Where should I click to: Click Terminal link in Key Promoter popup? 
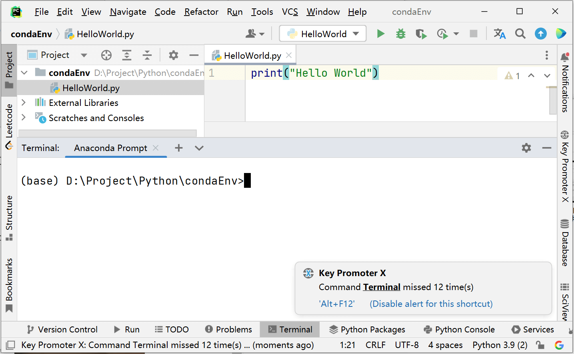tap(382, 287)
